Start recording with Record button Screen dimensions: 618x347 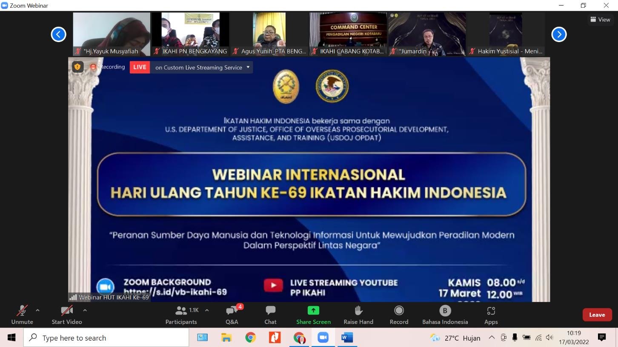(x=399, y=315)
